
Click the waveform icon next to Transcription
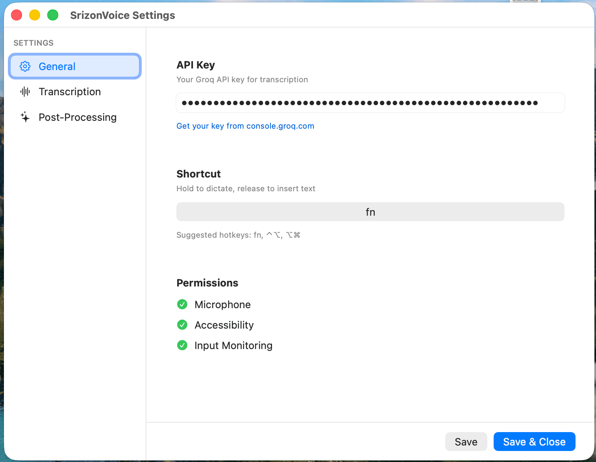(x=25, y=91)
